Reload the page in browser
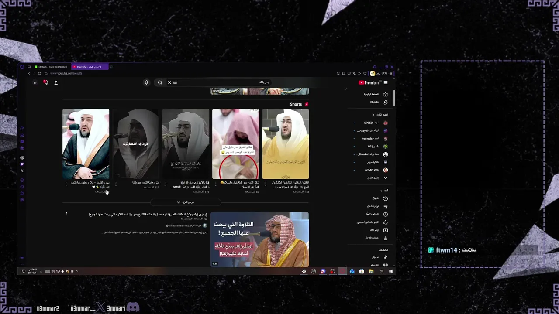559x314 pixels. [39, 73]
